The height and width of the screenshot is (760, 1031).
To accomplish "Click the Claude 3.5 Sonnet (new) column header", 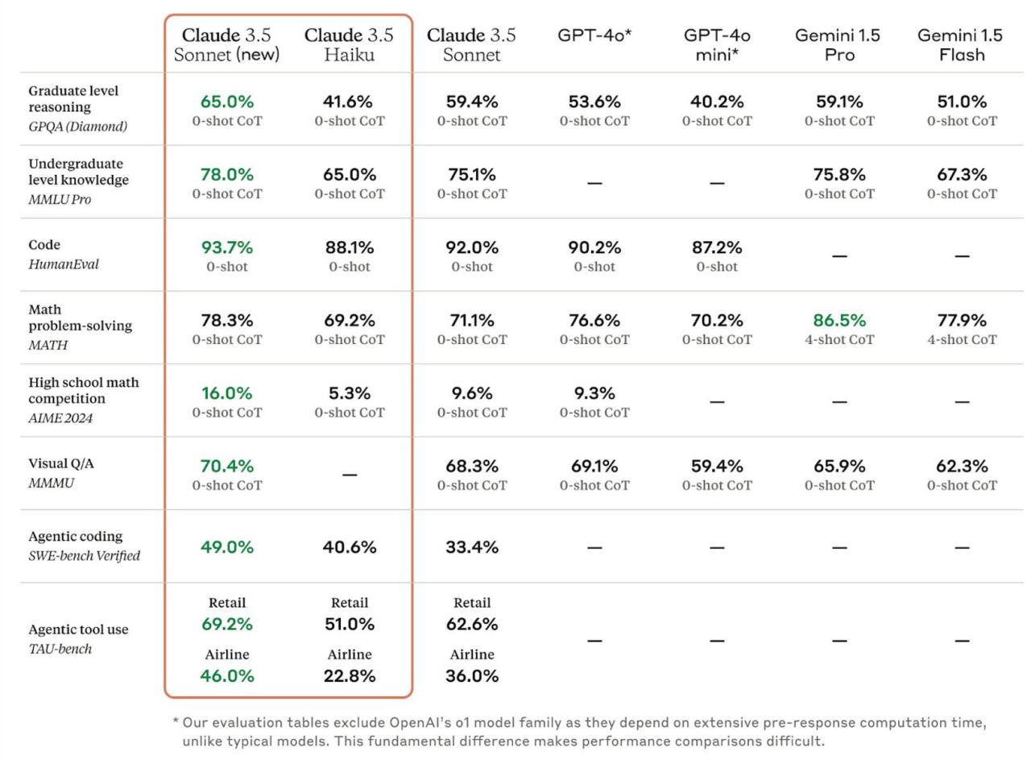I will pos(226,45).
